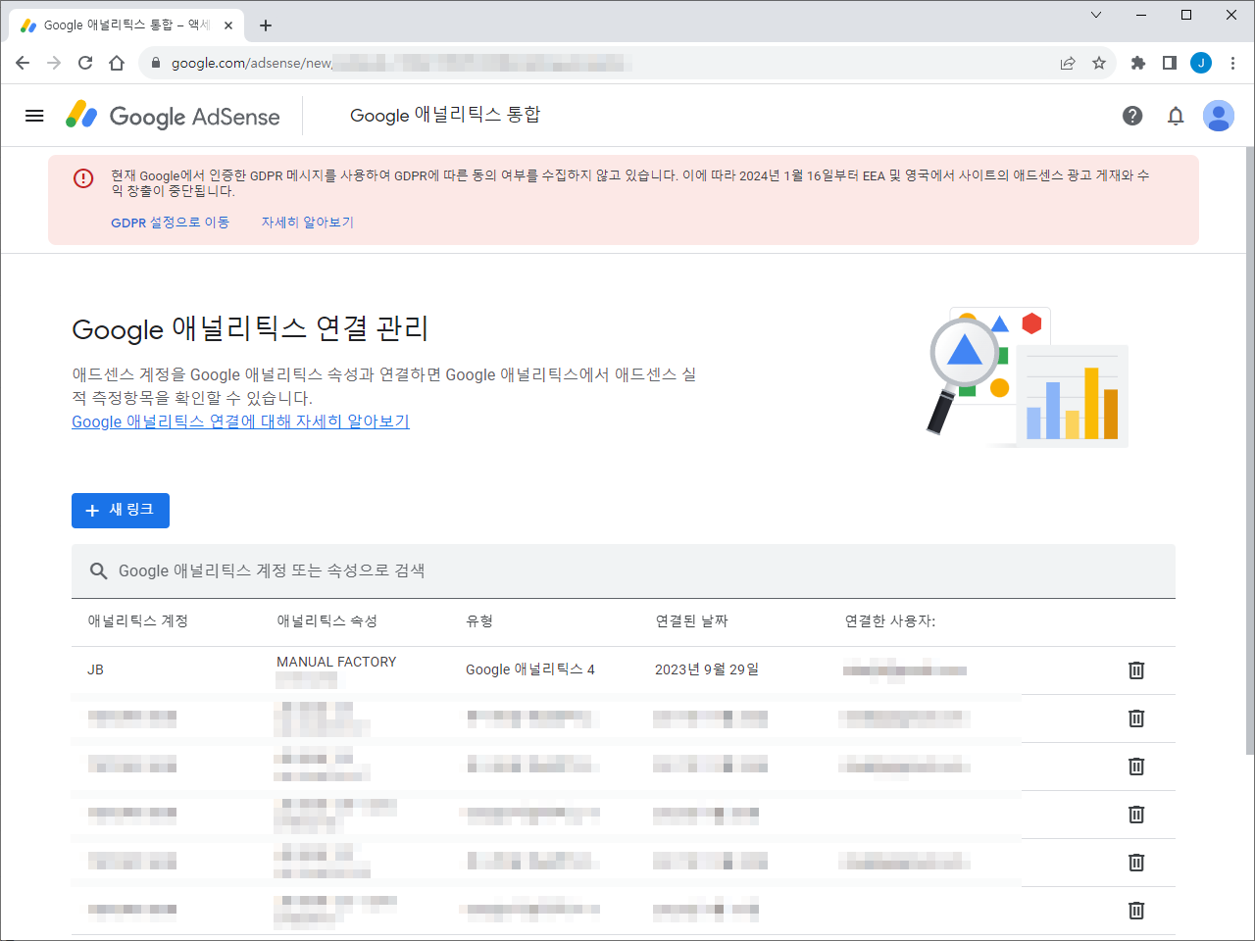Go to the browser home page
1255x941 pixels.
117,63
